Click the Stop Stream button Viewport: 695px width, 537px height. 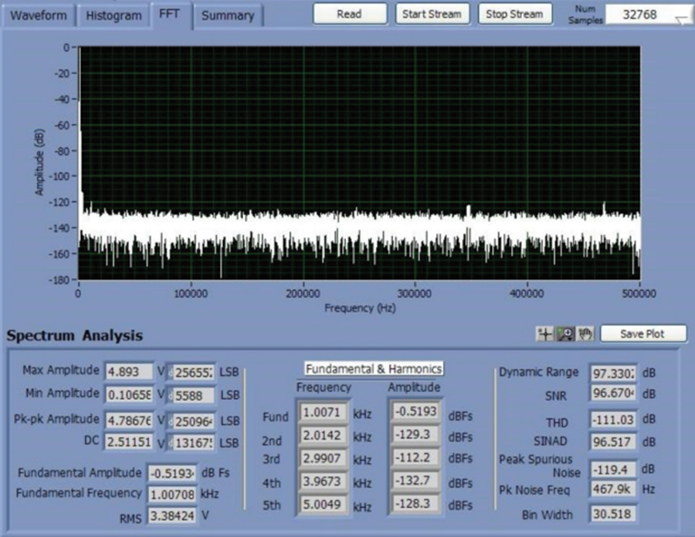pos(514,14)
